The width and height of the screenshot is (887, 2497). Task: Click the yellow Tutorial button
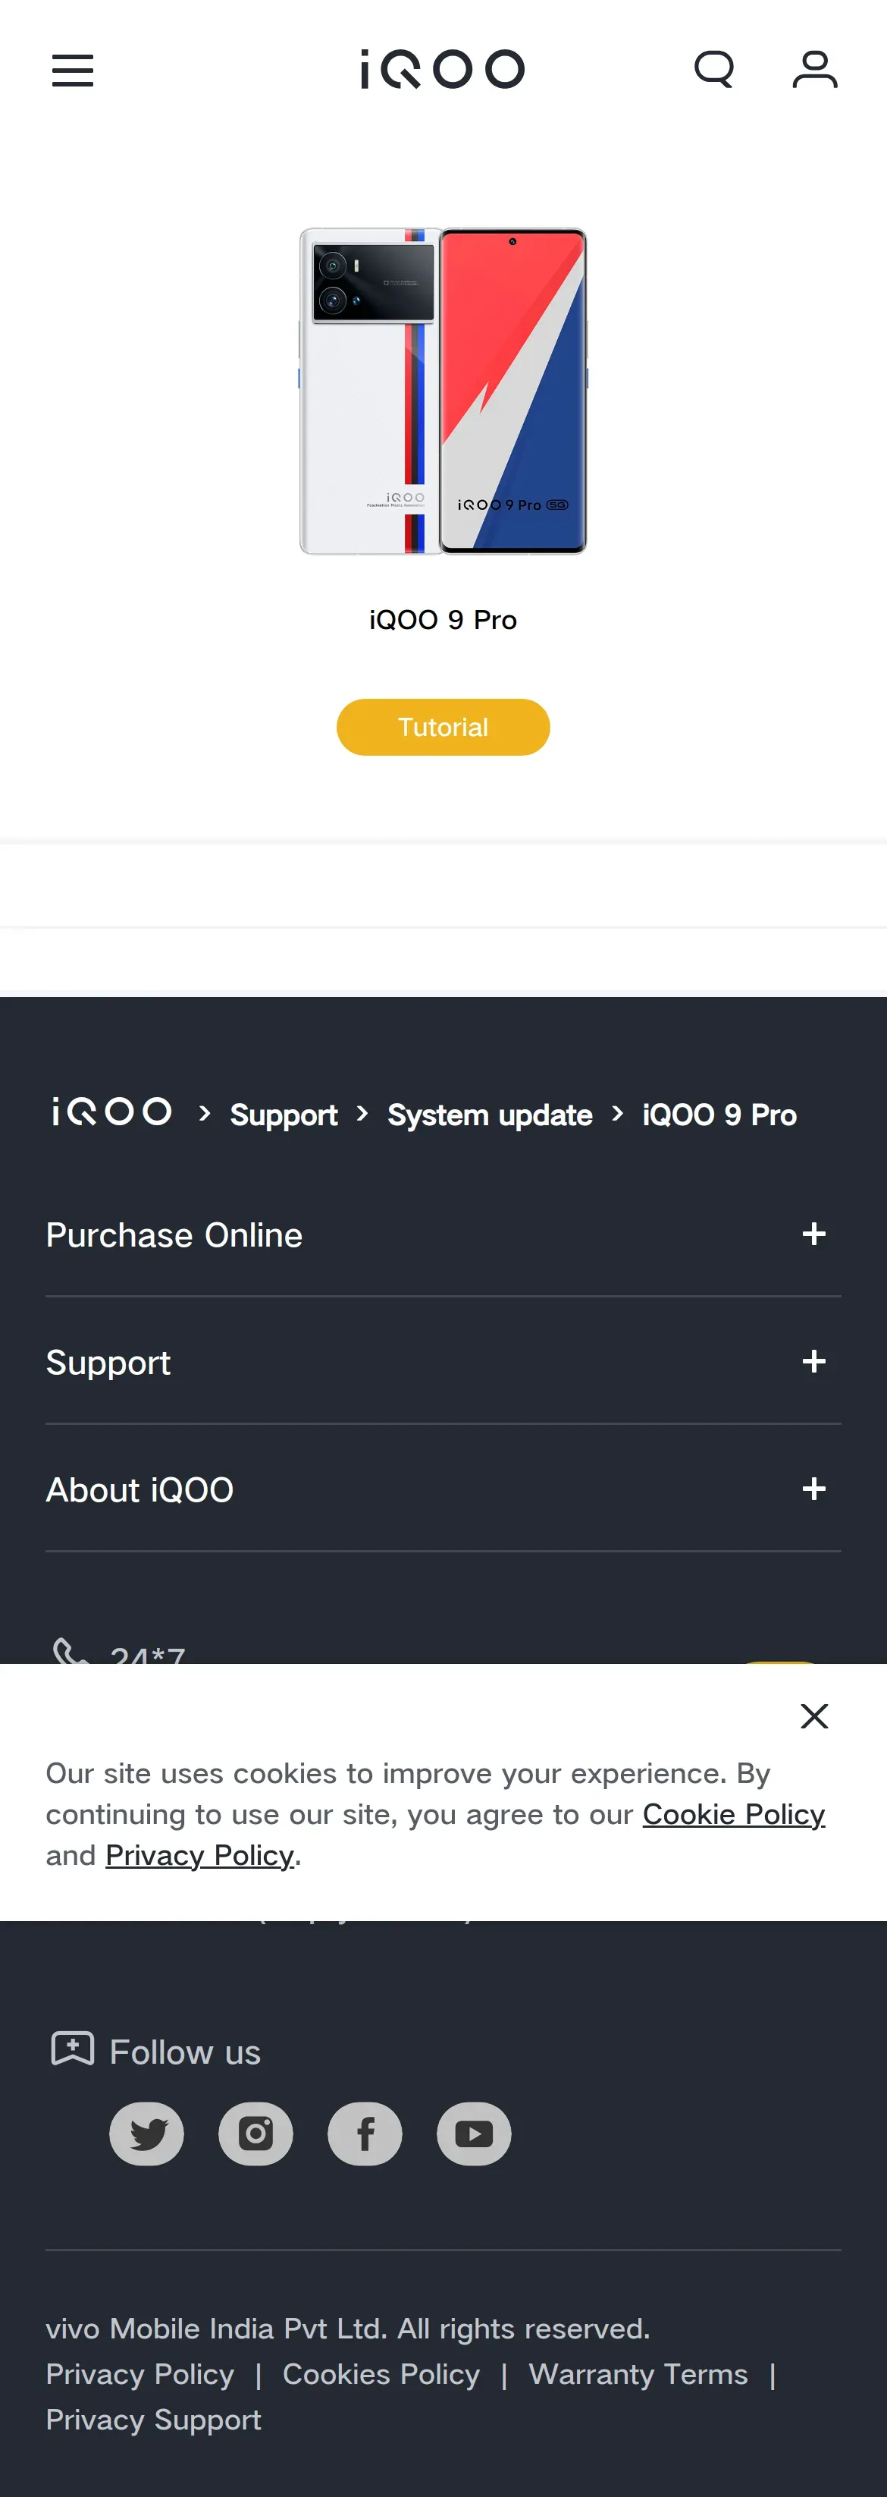tap(443, 727)
